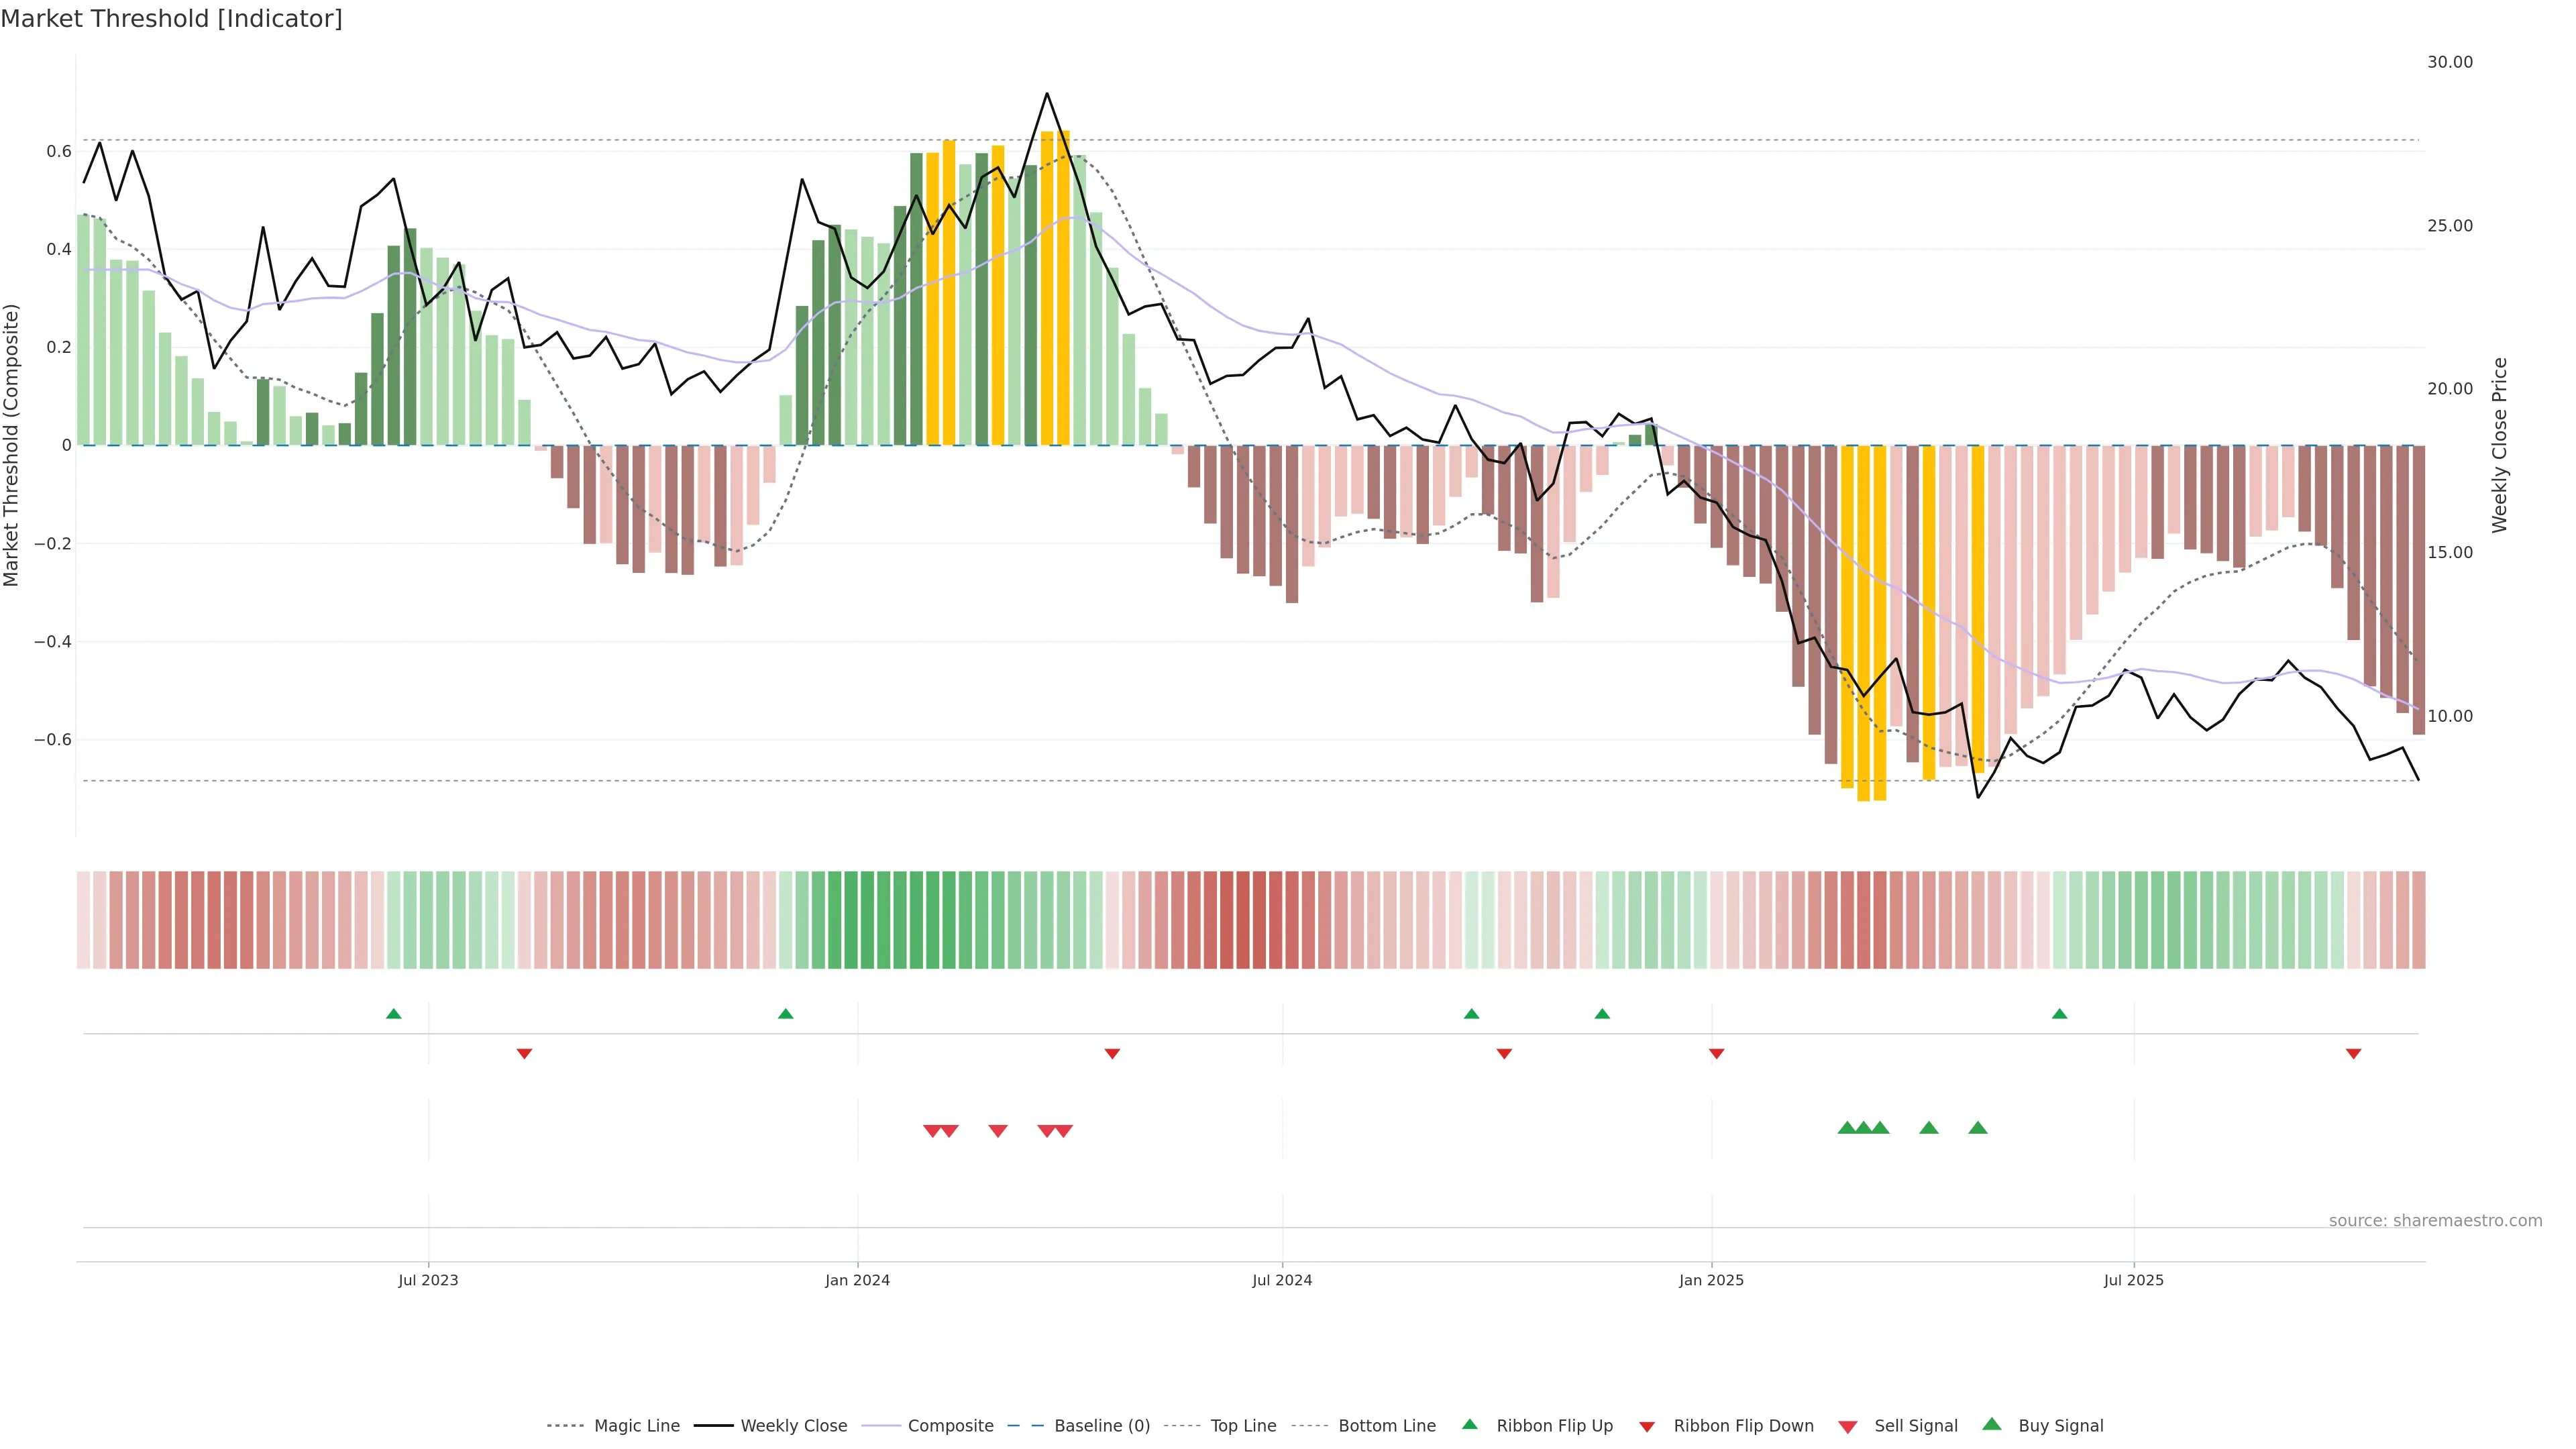Toggle the Top Line legend entry
Screen dimensions: 2576x1449
[x=1243, y=1426]
